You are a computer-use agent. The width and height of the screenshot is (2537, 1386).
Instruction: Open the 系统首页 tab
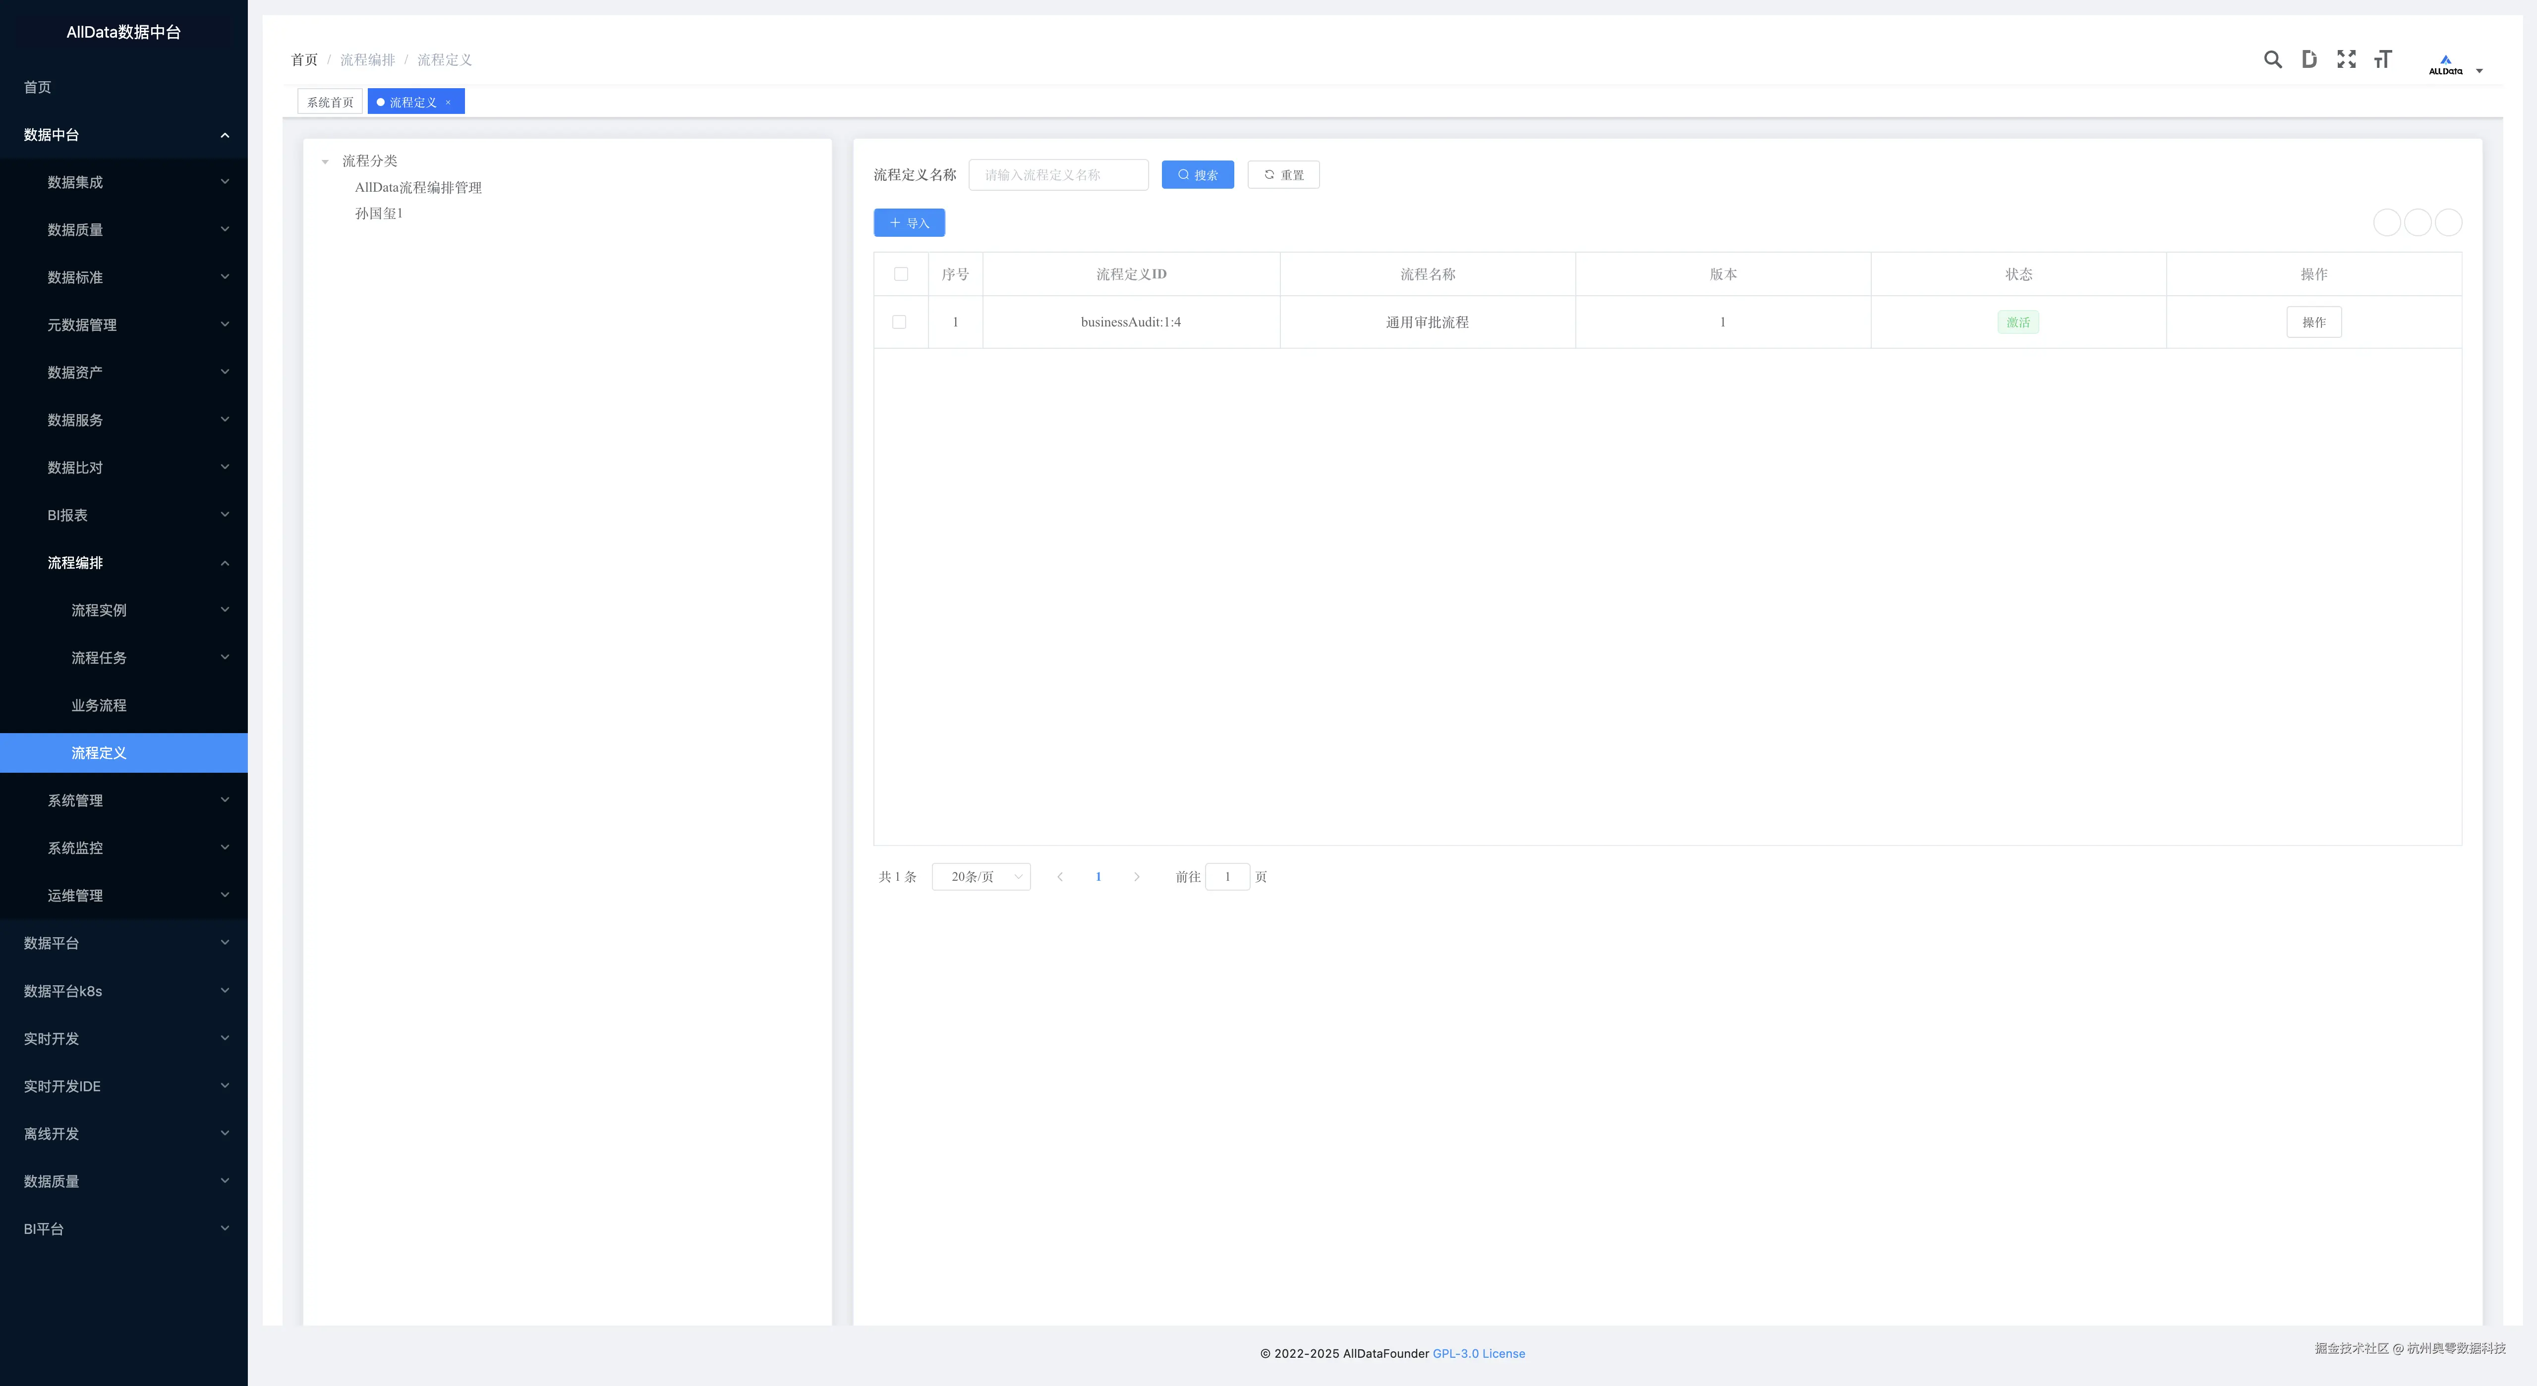pyautogui.click(x=330, y=103)
